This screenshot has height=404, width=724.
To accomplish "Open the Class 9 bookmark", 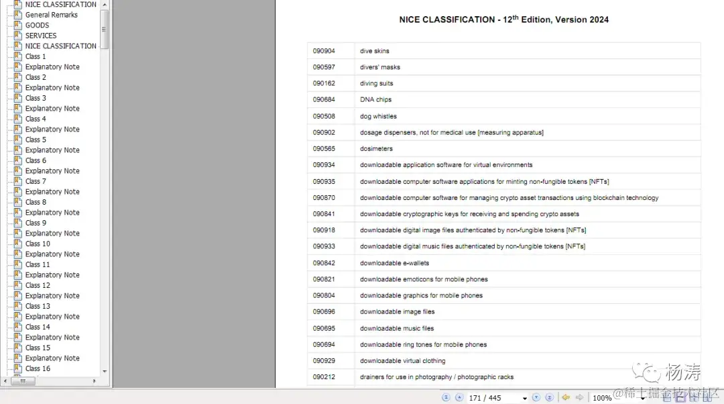I will point(36,223).
